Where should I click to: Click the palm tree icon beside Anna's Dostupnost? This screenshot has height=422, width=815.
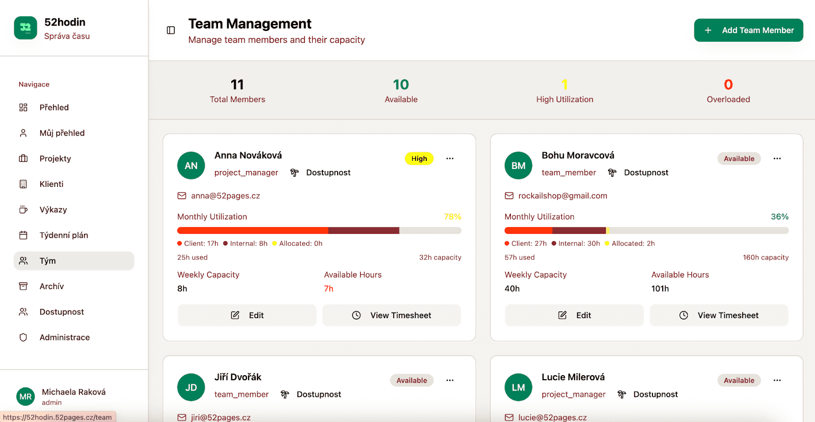[x=294, y=173]
